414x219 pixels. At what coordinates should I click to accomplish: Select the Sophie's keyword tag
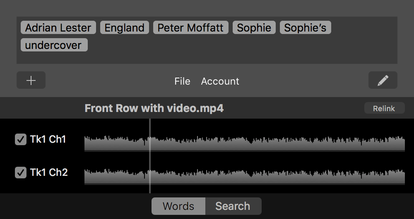(305, 28)
